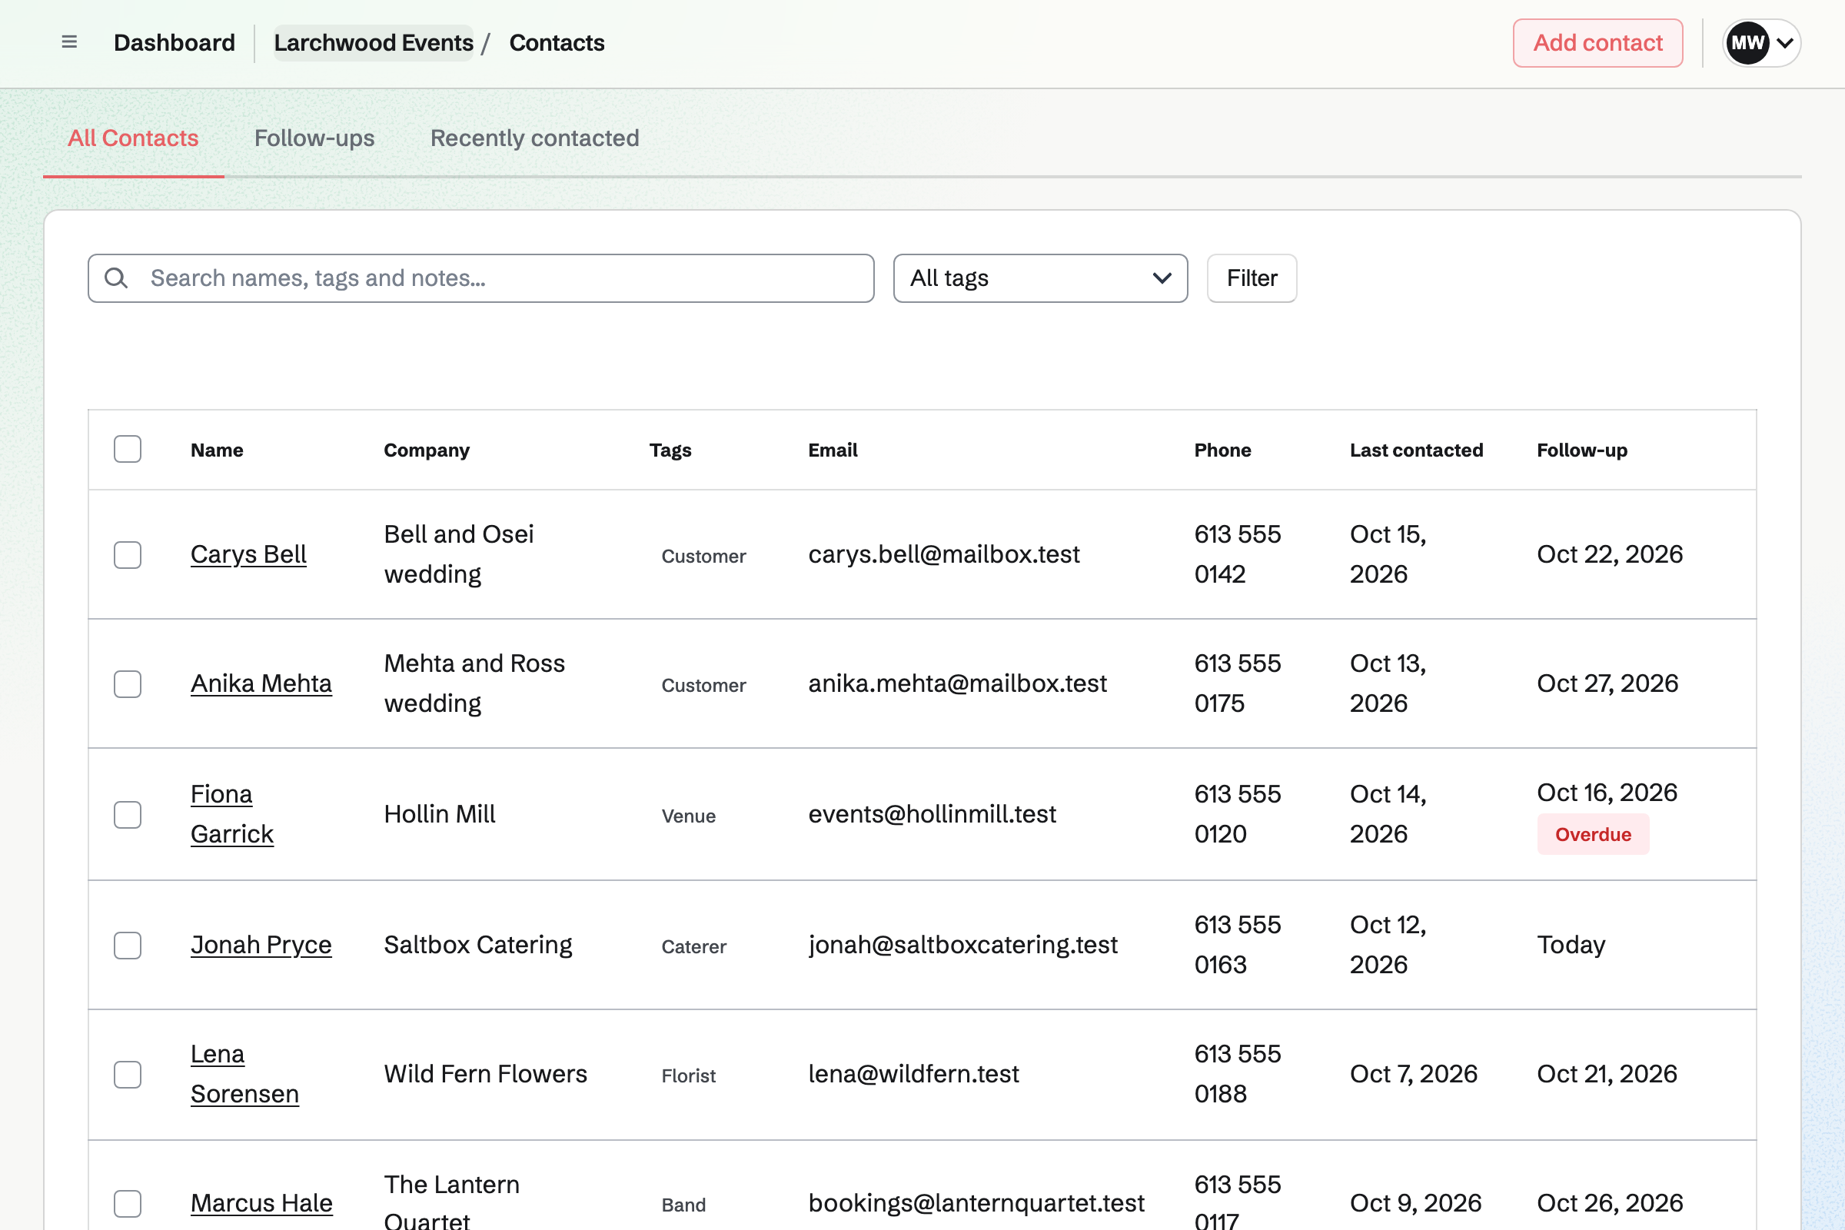Click the Customer tag on Anika Mehta's row
Image resolution: width=1845 pixels, height=1230 pixels.
click(703, 686)
